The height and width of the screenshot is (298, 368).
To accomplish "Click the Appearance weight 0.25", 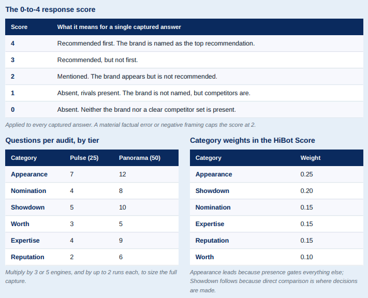I will point(306,174).
